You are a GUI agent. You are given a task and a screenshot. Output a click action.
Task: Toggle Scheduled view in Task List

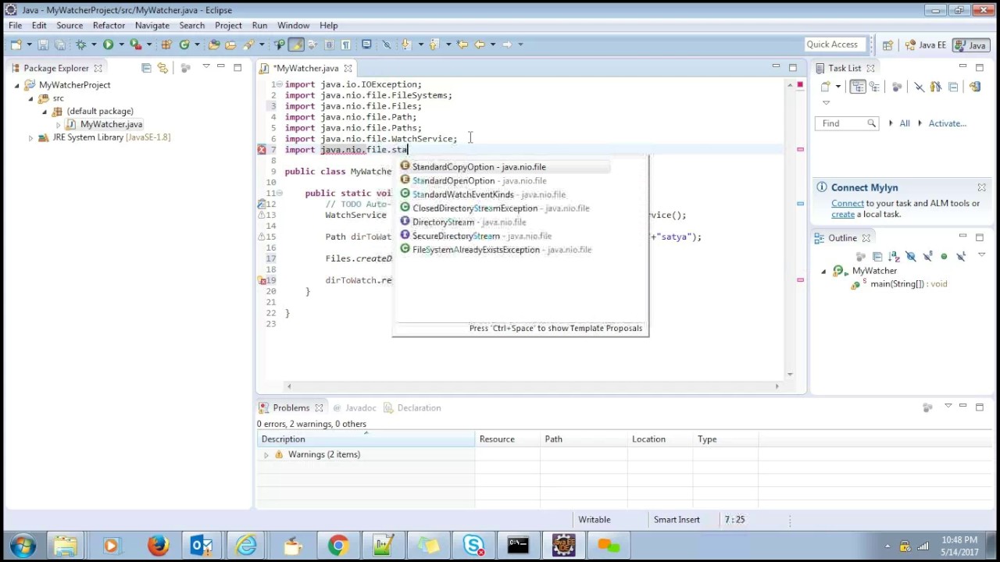point(874,87)
